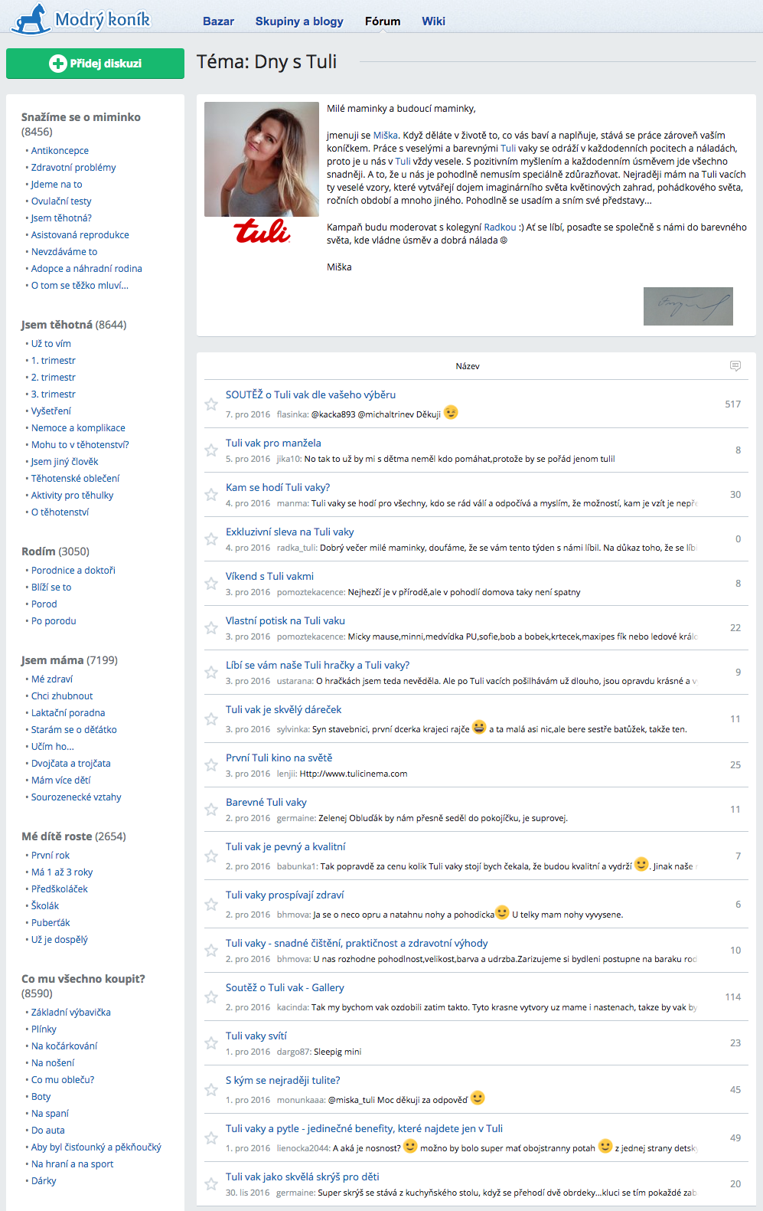Open the Porodnice a doktoři section
Screen dimensions: 763x1211
pos(73,571)
